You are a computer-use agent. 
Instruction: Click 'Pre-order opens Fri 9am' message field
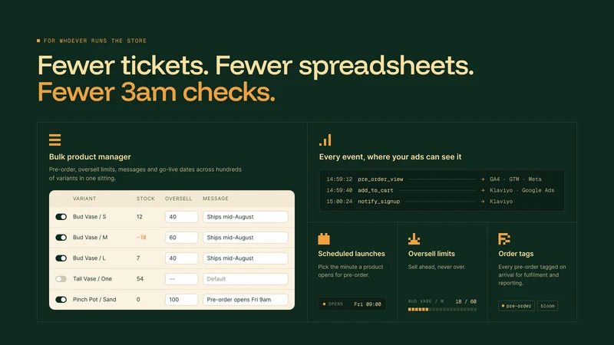click(x=246, y=300)
